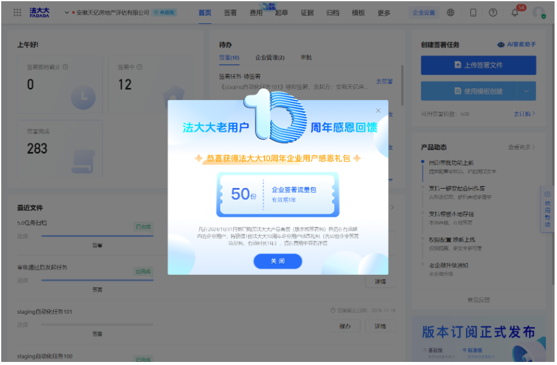
Task: Switch to the 审批 todo tab
Action: 307,57
